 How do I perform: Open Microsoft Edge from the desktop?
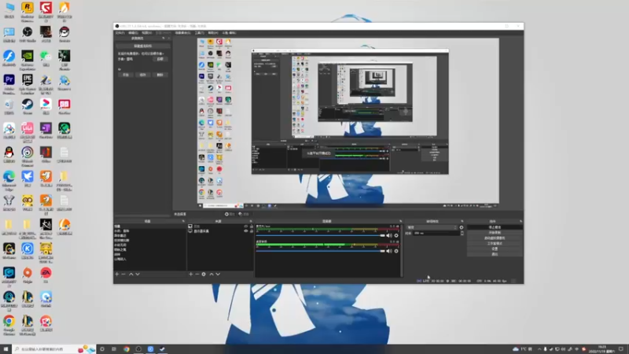point(9,180)
